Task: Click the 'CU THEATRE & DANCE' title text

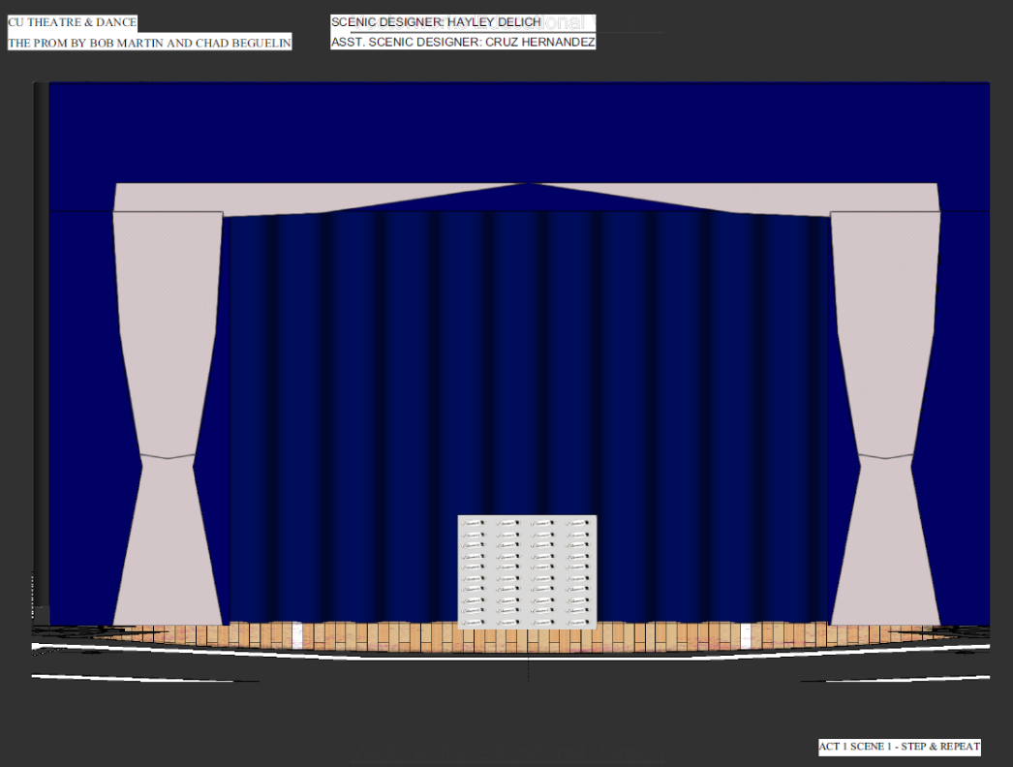Action: [x=73, y=22]
